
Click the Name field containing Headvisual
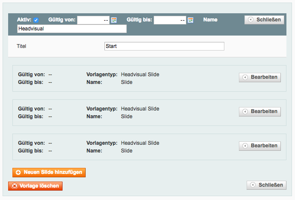pyautogui.click(x=72, y=29)
